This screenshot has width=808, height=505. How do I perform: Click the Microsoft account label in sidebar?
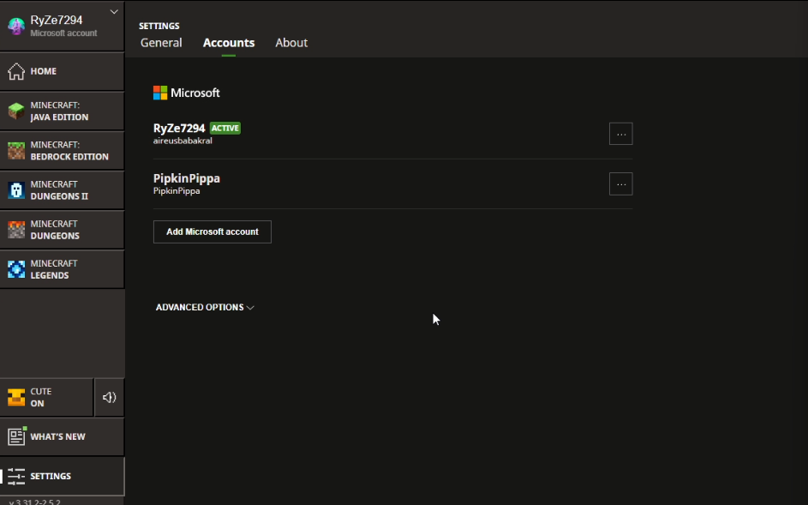tap(63, 33)
